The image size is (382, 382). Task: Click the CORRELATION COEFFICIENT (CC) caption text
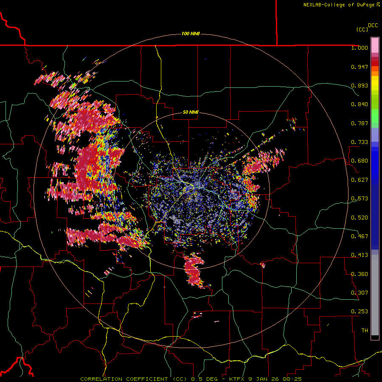click(134, 379)
